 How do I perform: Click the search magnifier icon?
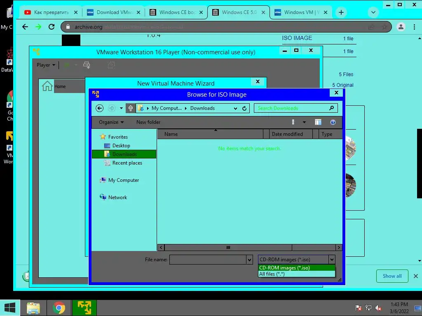click(332, 108)
